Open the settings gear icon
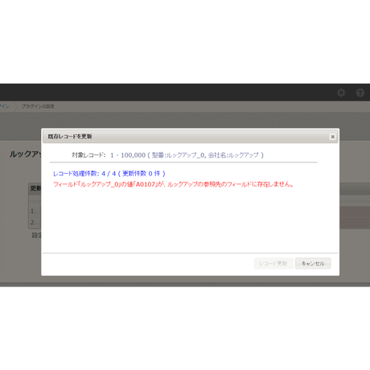This screenshot has width=370, height=370. [341, 92]
